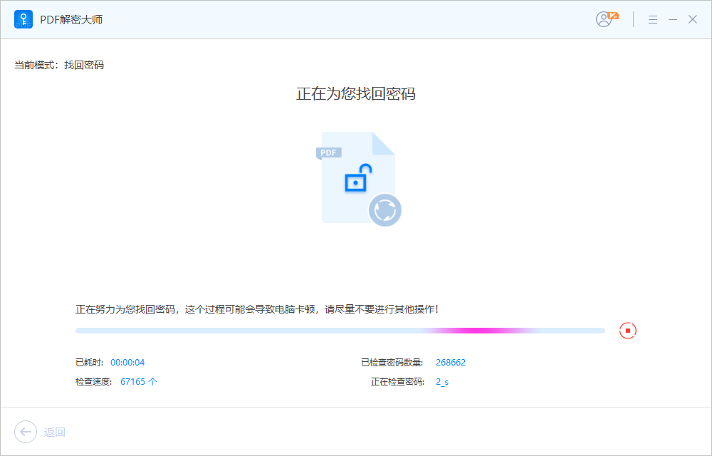Click the 返回 button
This screenshot has width=712, height=456.
pyautogui.click(x=55, y=432)
